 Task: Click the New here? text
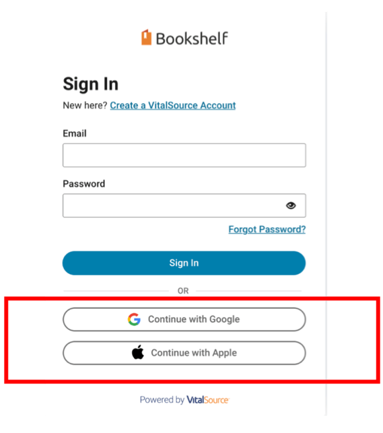coord(85,106)
